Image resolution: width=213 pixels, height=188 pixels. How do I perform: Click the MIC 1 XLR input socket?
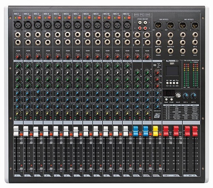[18, 25]
